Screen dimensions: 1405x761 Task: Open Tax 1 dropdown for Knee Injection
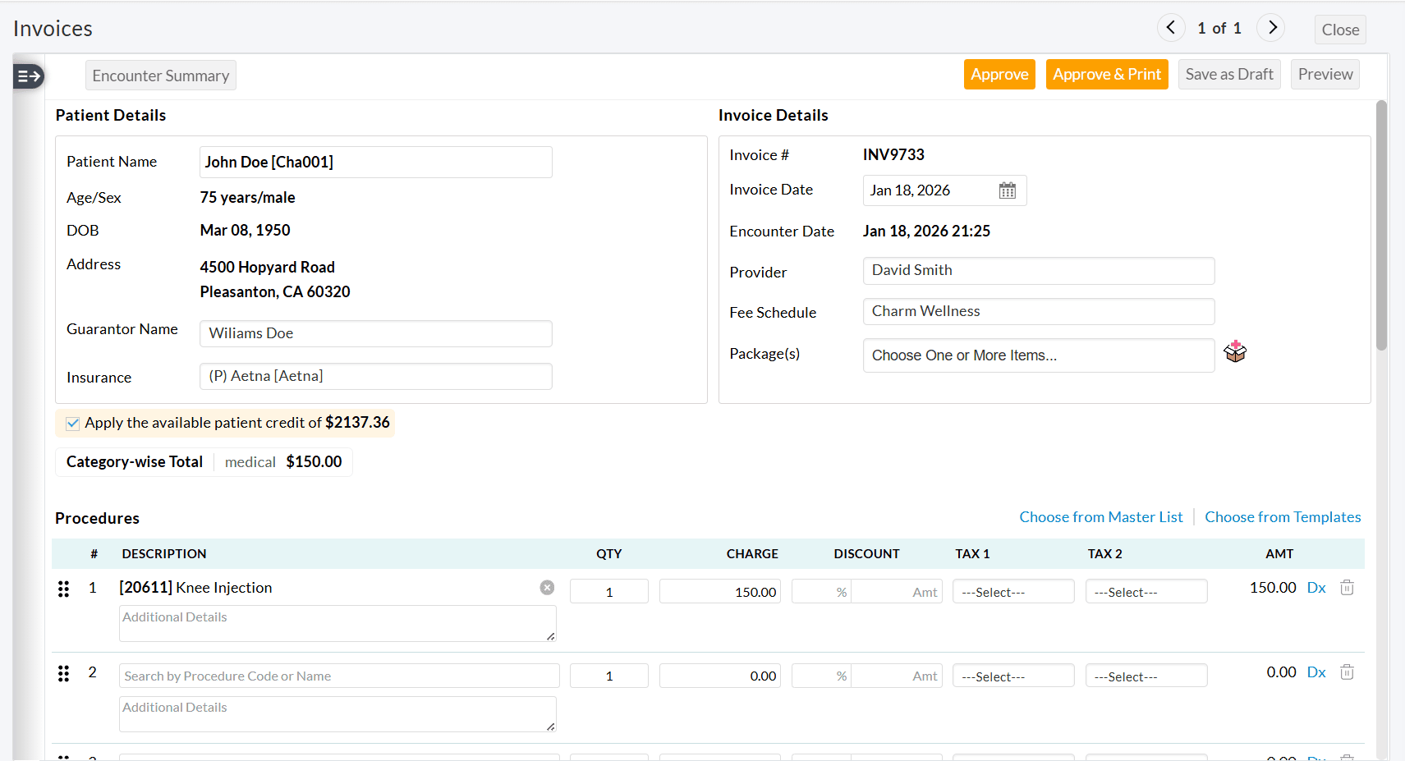click(x=1012, y=592)
